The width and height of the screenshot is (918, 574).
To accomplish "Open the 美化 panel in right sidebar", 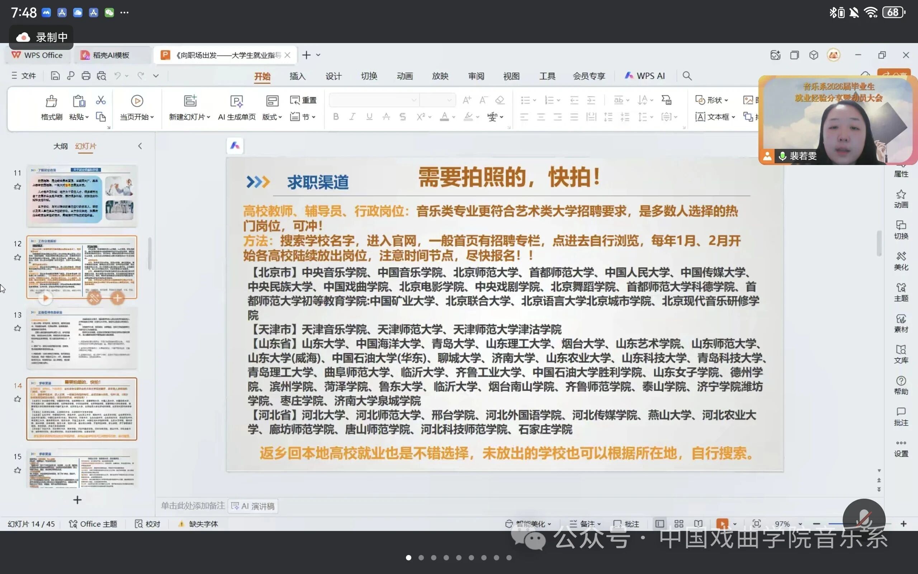I will 901,261.
